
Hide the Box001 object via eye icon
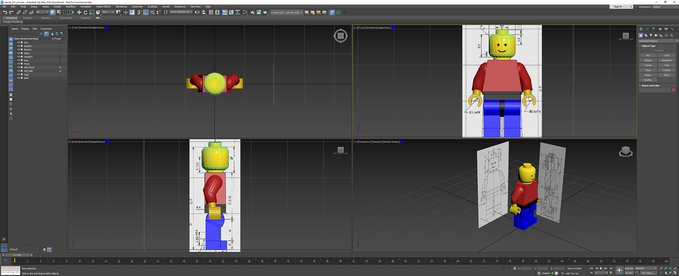pyautogui.click(x=19, y=50)
